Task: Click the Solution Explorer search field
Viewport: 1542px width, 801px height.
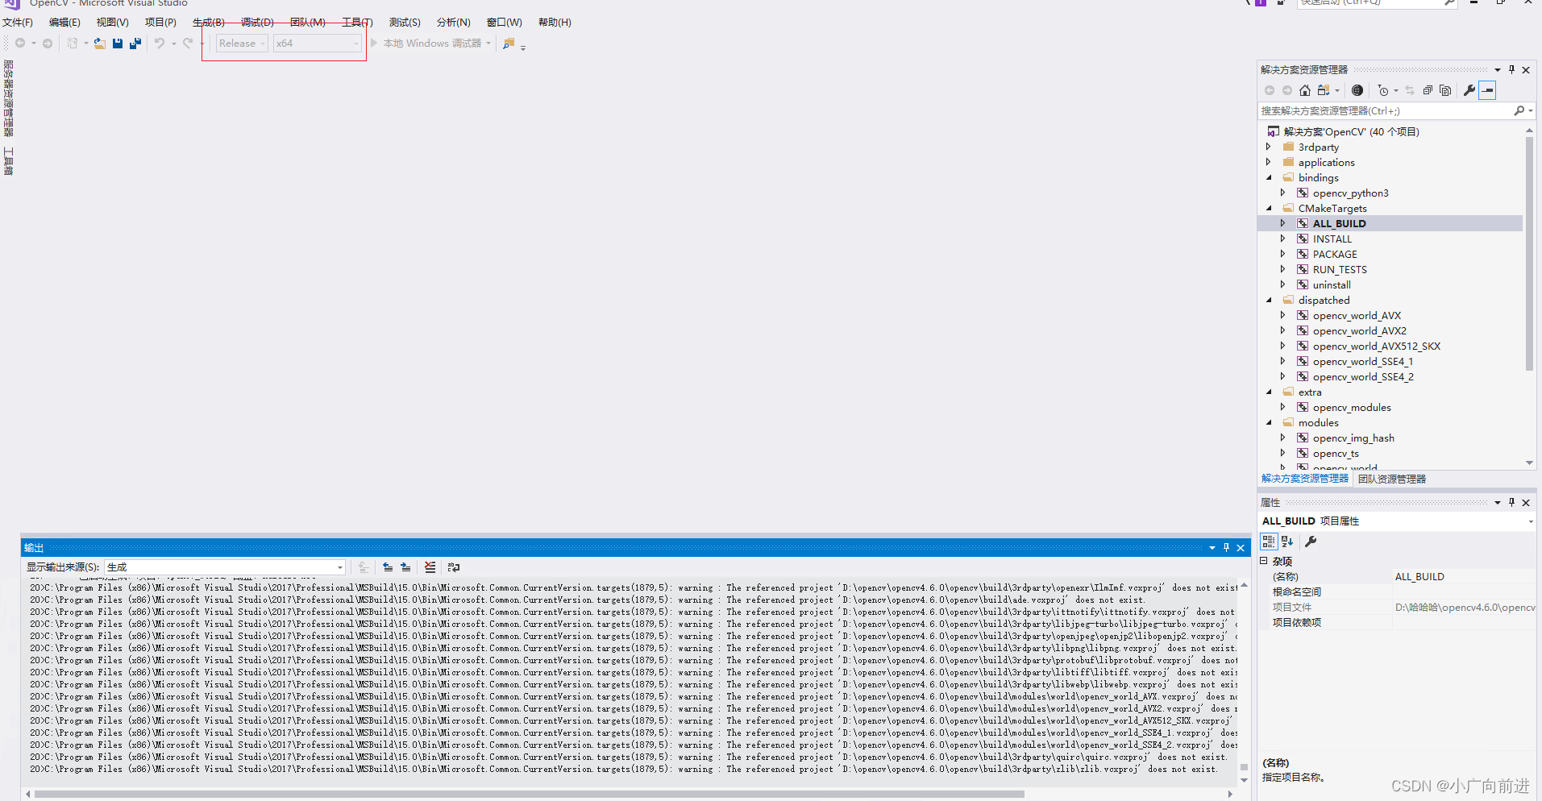Action: [1386, 111]
